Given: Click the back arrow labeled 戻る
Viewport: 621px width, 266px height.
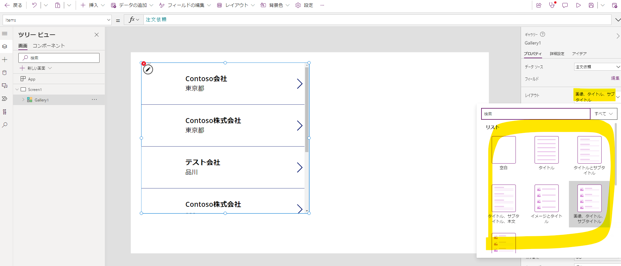Looking at the screenshot, I should (13, 5).
